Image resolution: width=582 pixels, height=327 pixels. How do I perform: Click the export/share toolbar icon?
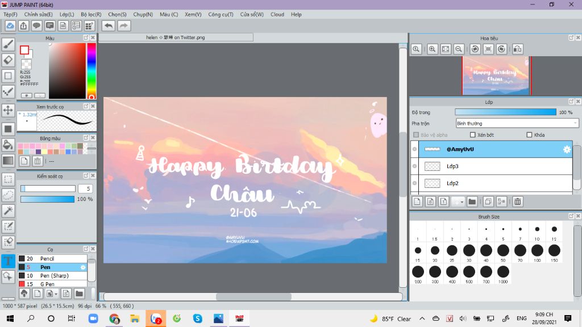(x=23, y=26)
